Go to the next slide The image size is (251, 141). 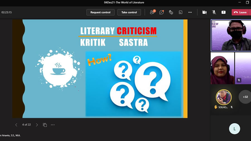coord(37,125)
